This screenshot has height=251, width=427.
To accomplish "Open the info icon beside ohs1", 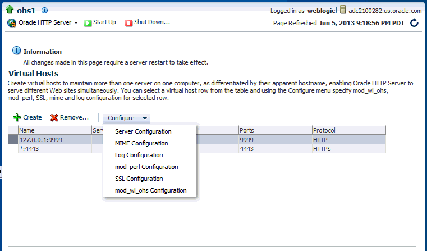I will click(x=44, y=10).
